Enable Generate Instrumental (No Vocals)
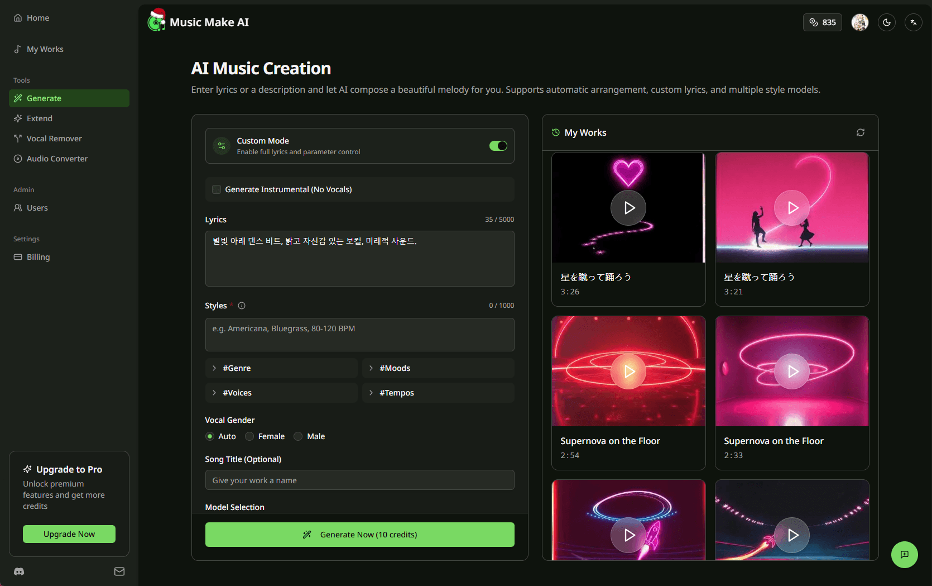Viewport: 932px width, 586px height. [x=216, y=189]
